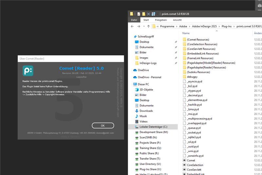This screenshot has height=175, width=262.
Task: Select (PageAdapter[Model][Reader] Resources) folder
Action: [x=211, y=63]
